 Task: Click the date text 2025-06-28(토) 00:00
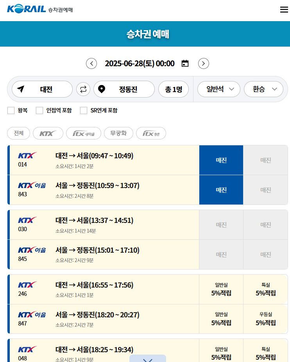click(x=140, y=63)
